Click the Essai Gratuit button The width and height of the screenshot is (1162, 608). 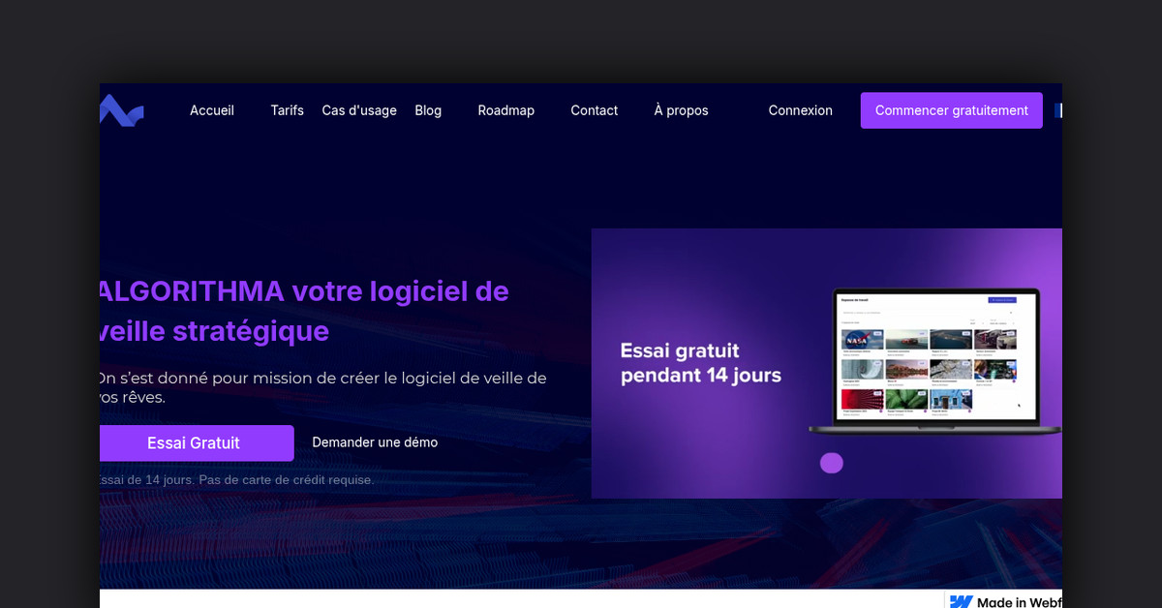click(196, 442)
